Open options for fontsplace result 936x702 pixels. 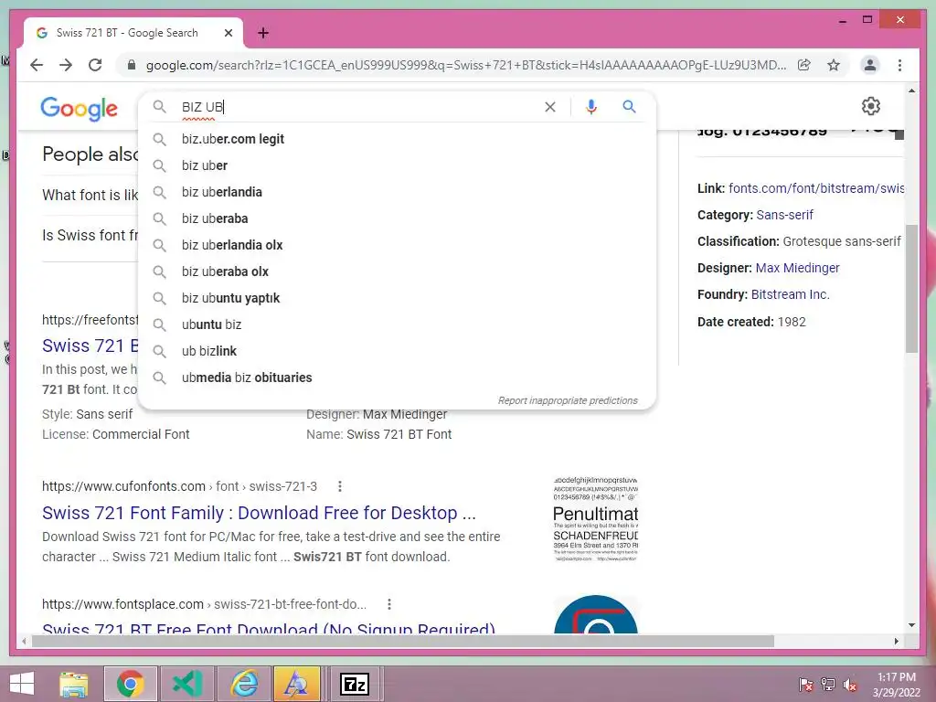[389, 604]
